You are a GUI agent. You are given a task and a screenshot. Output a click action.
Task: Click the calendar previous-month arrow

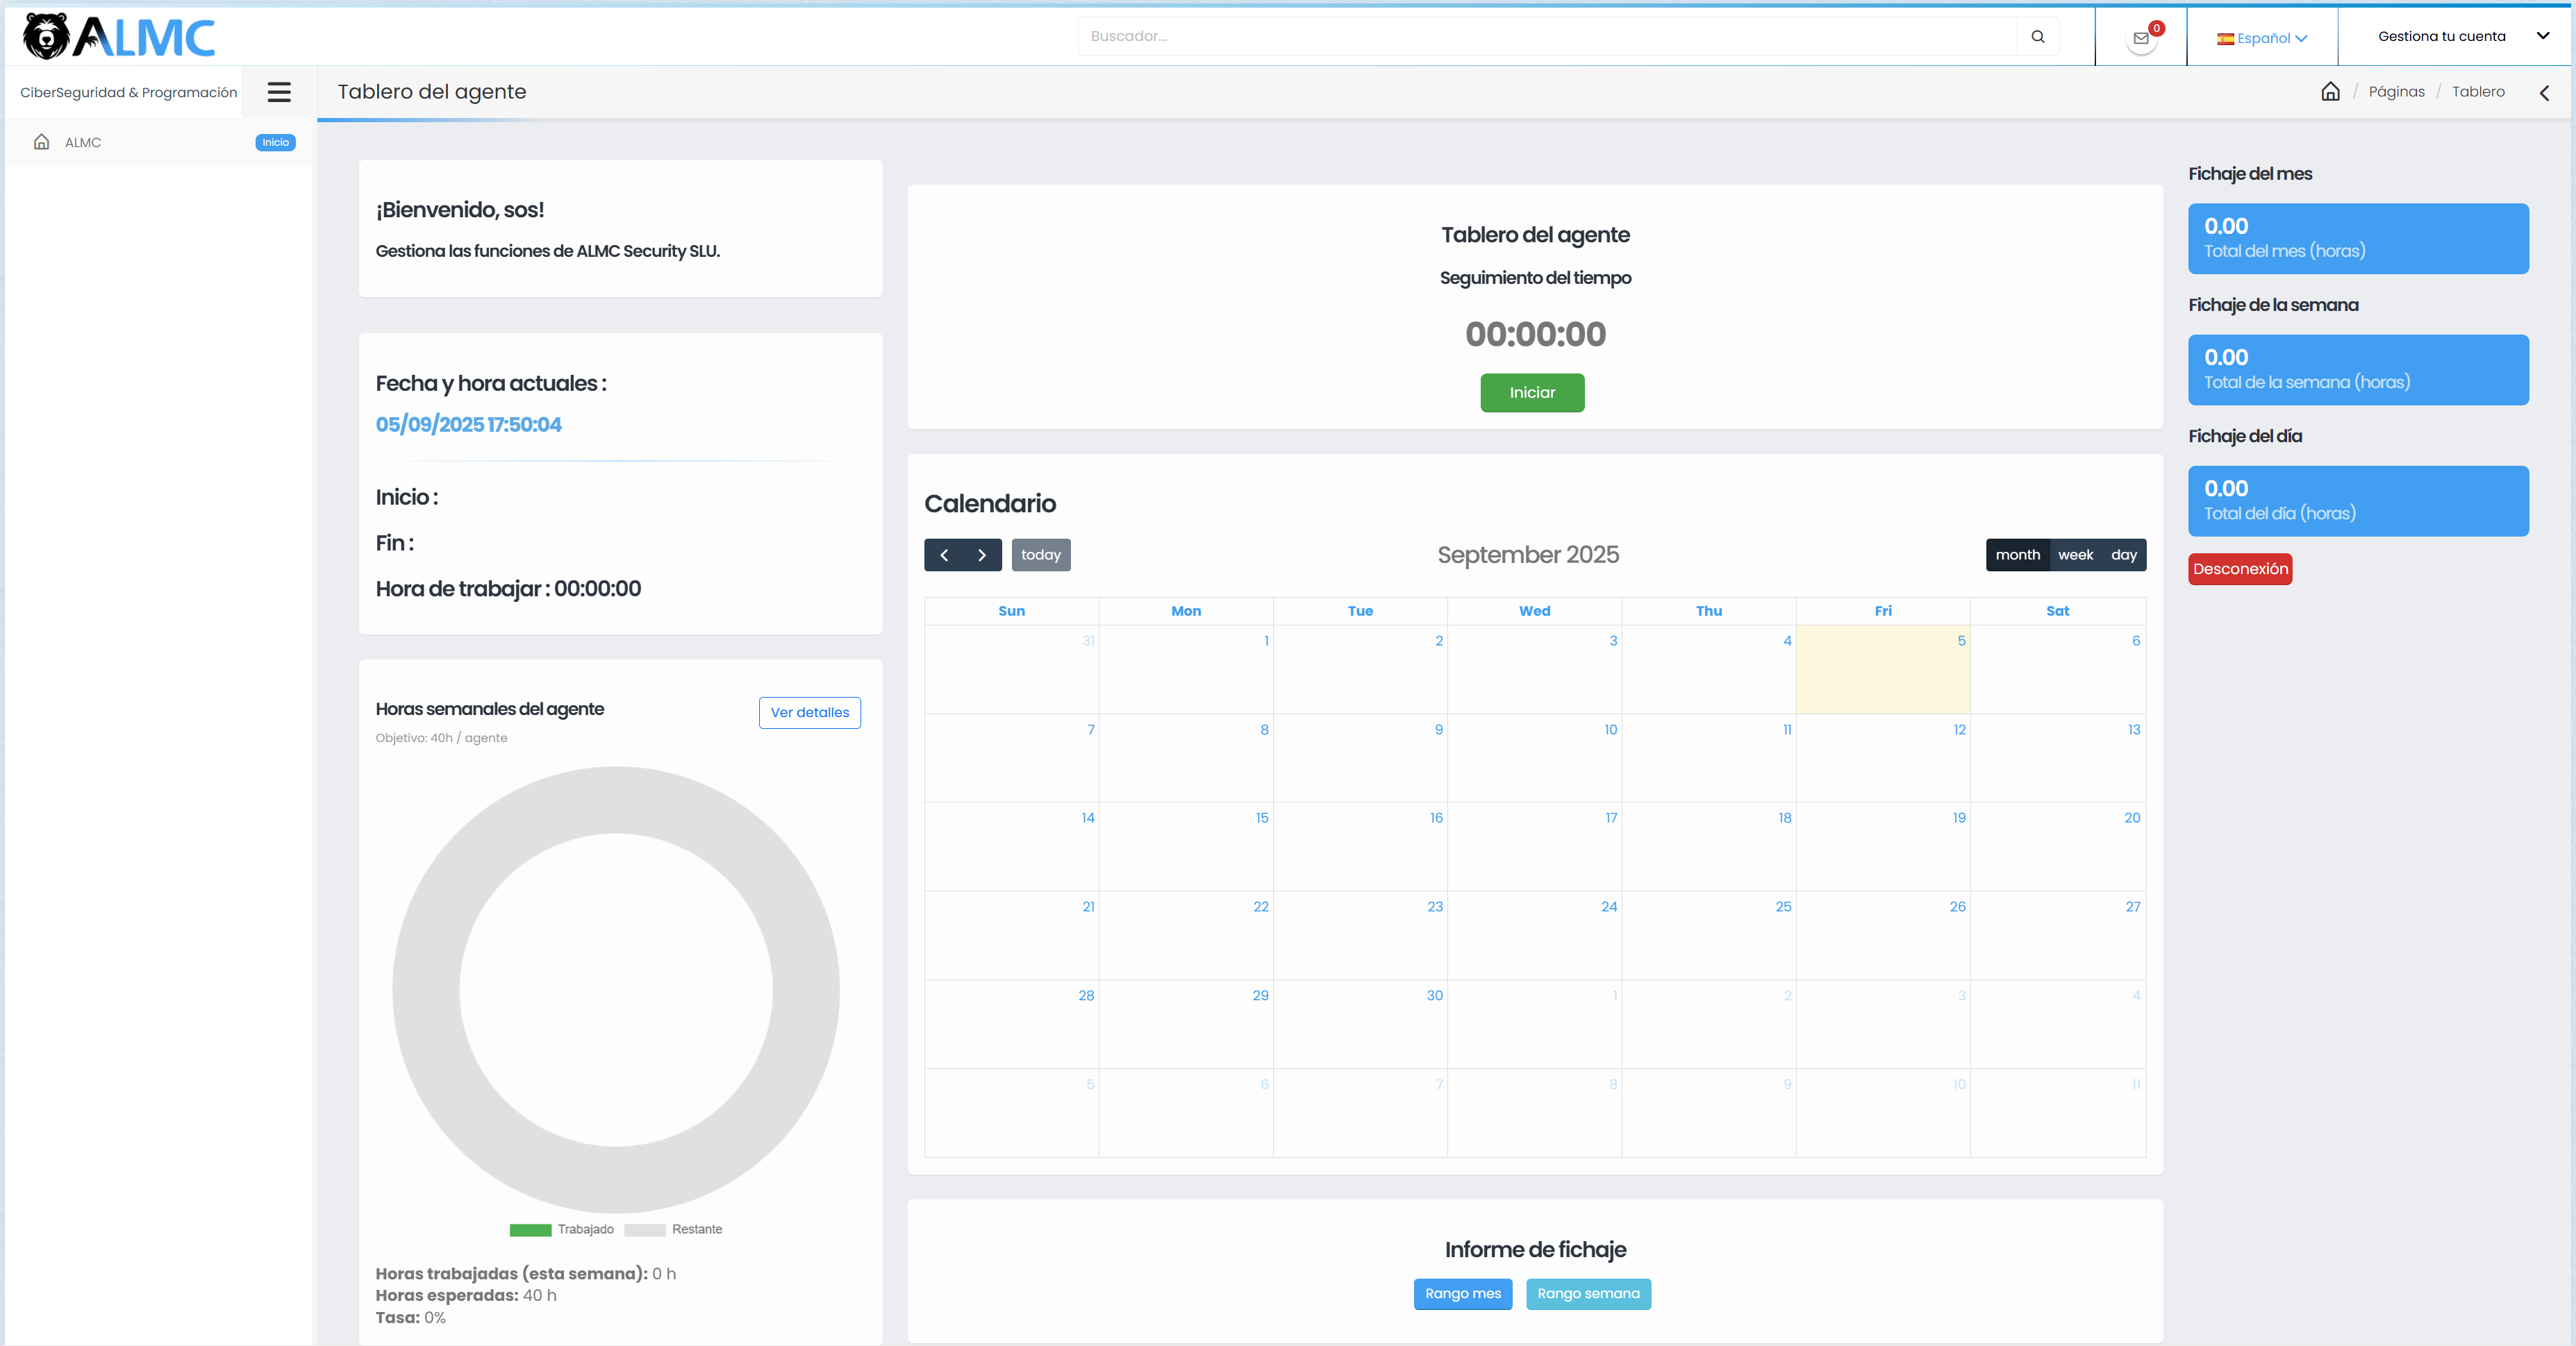(x=945, y=555)
